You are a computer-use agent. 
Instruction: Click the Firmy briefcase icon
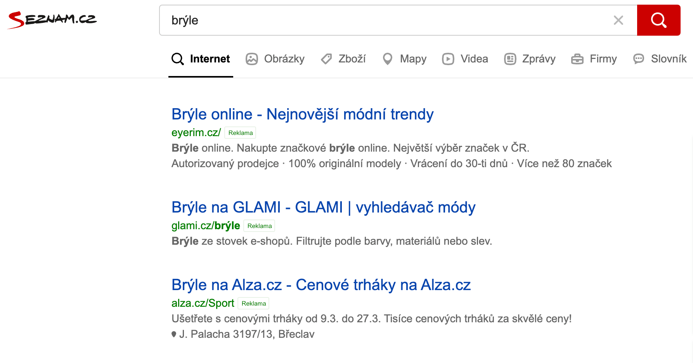tap(577, 59)
